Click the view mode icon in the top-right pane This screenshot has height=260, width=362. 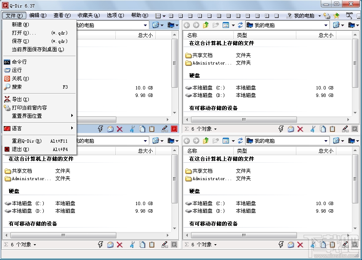click(226, 25)
